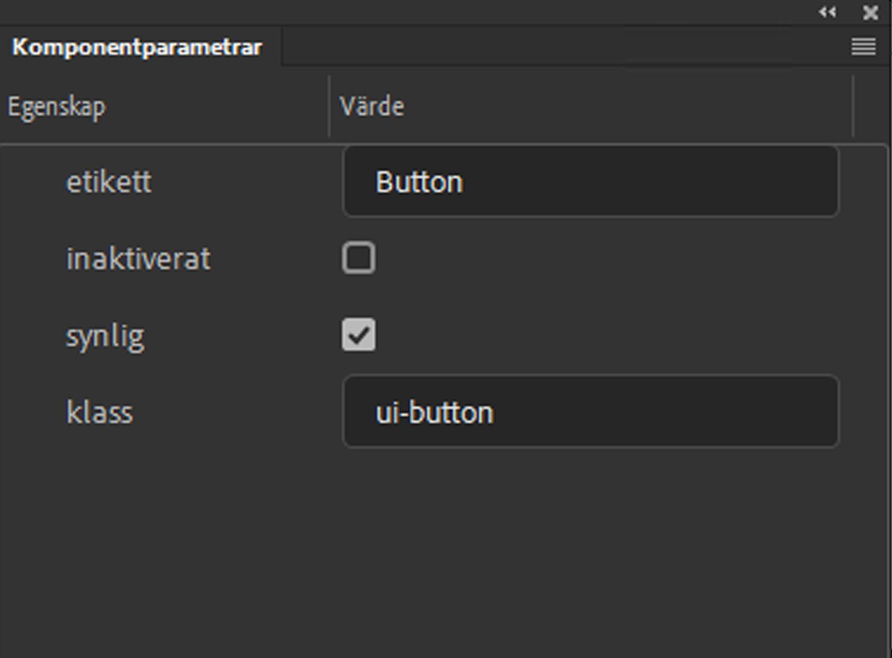
Task: Click the klass field showing ui-button
Action: (x=590, y=412)
